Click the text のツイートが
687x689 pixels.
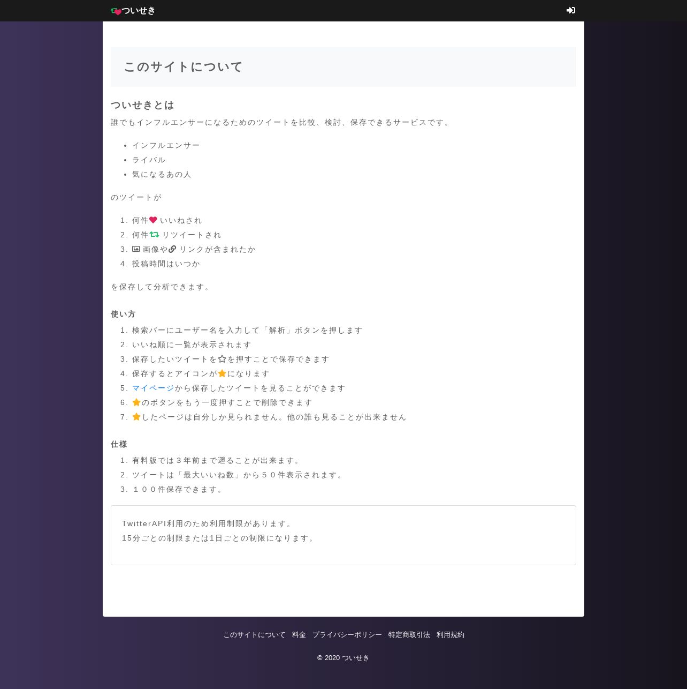click(x=136, y=197)
